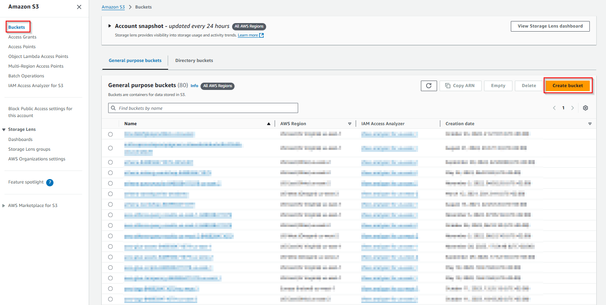
Task: Open Access Grants in the sidebar
Action: coord(22,37)
